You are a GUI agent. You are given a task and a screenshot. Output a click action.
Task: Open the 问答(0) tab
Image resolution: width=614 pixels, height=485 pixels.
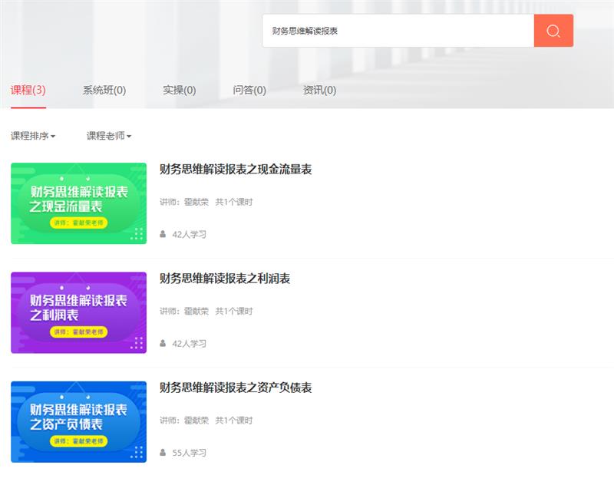coord(249,90)
